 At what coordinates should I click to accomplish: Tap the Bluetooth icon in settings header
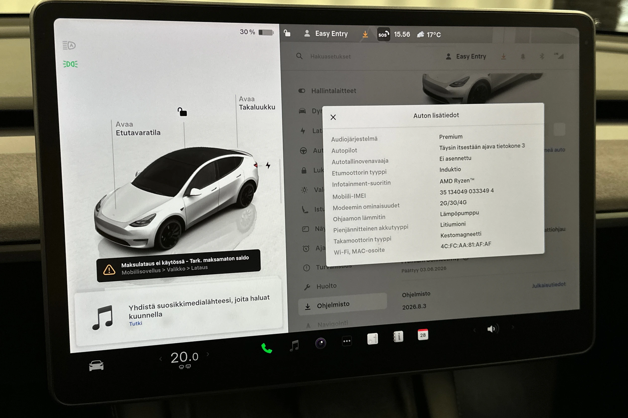(542, 56)
